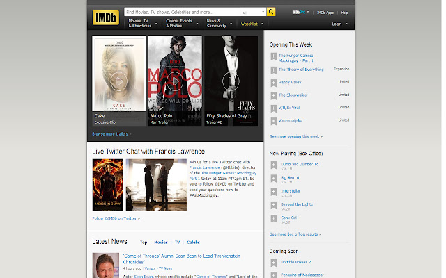Open Browse more trailers link
This screenshot has height=278, width=446.
point(111,134)
